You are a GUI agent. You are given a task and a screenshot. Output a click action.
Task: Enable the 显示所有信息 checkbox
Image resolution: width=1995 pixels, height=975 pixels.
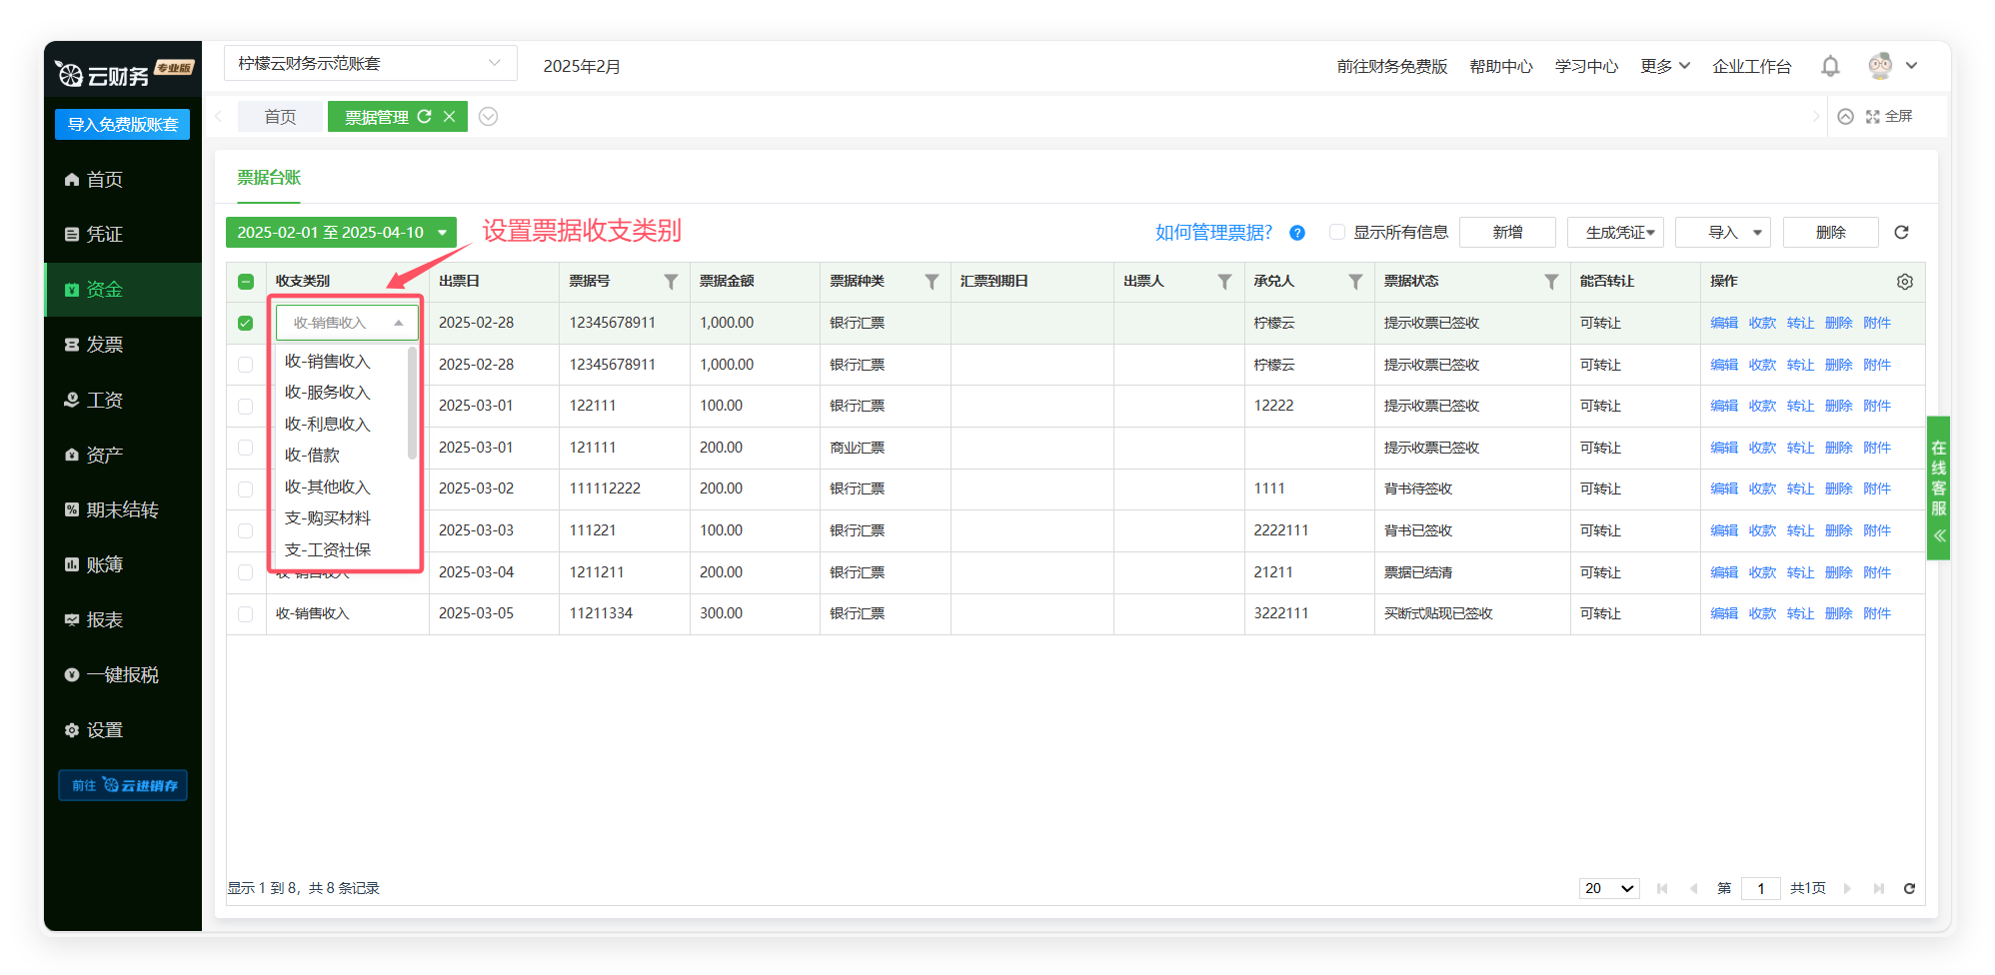pos(1336,233)
